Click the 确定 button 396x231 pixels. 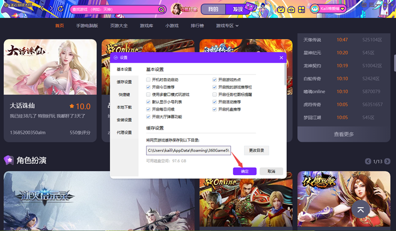[x=245, y=171]
